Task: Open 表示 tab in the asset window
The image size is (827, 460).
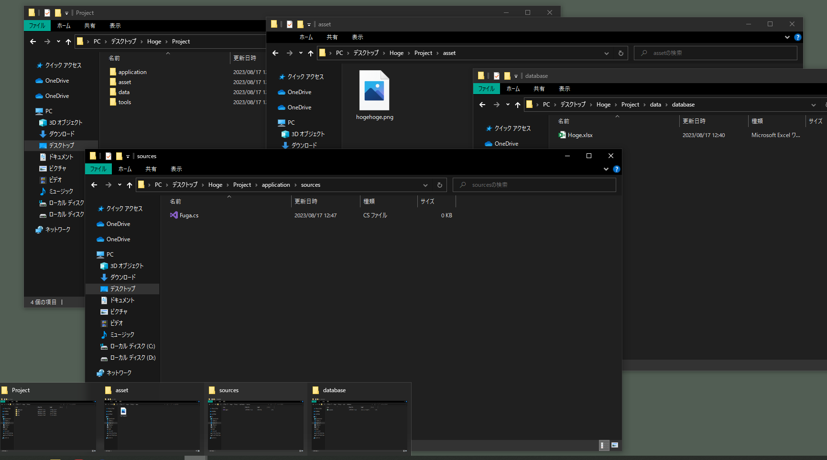Action: (x=357, y=37)
